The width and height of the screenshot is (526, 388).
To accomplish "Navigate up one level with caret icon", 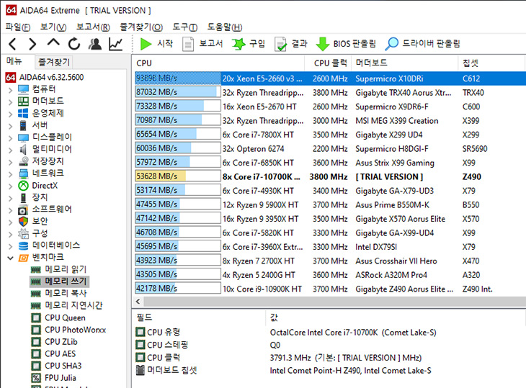I will (53, 43).
